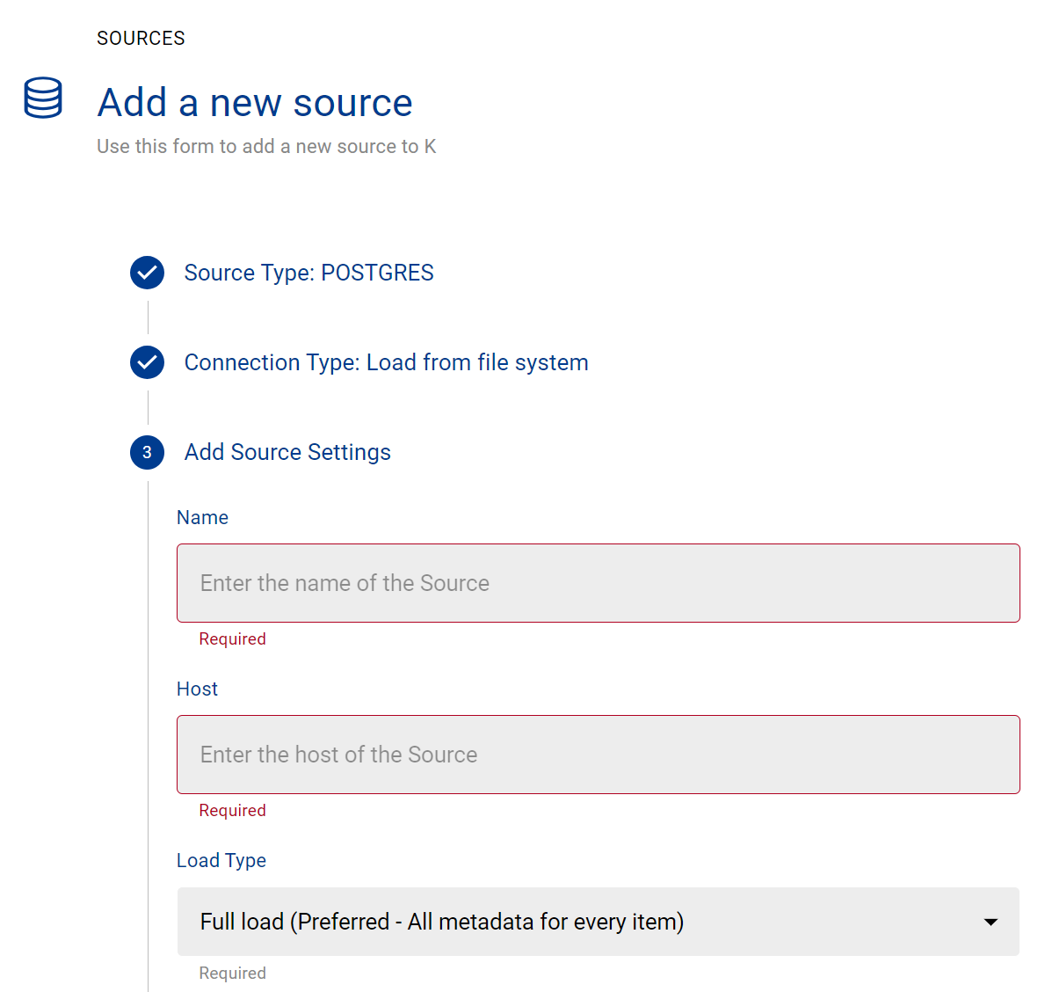Click the database icon beside the page title
This screenshot has height=992, width=1045.
pyautogui.click(x=43, y=98)
